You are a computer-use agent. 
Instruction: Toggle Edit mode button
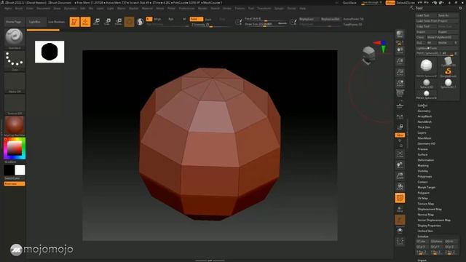pos(74,22)
